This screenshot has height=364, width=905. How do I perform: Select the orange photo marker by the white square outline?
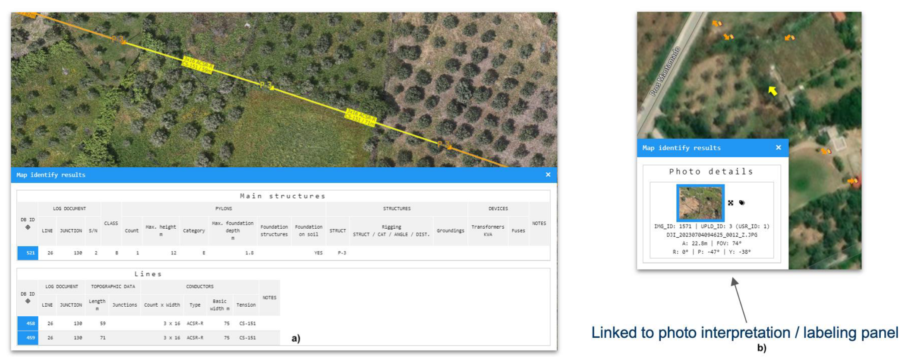(x=826, y=151)
